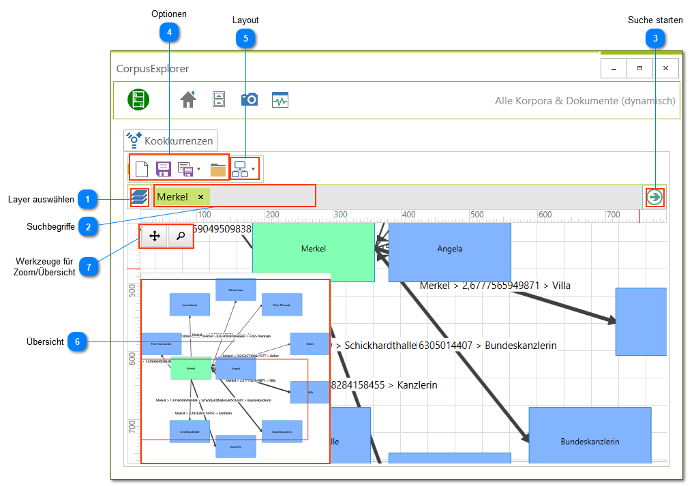Go to the Home page icon
Screen dimensions: 694x486
(x=188, y=100)
